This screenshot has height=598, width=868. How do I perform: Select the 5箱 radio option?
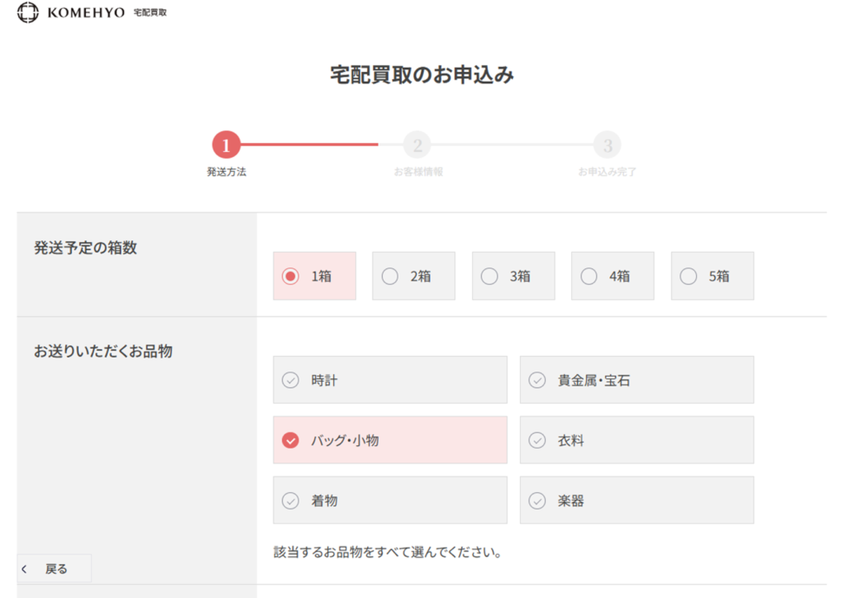713,276
